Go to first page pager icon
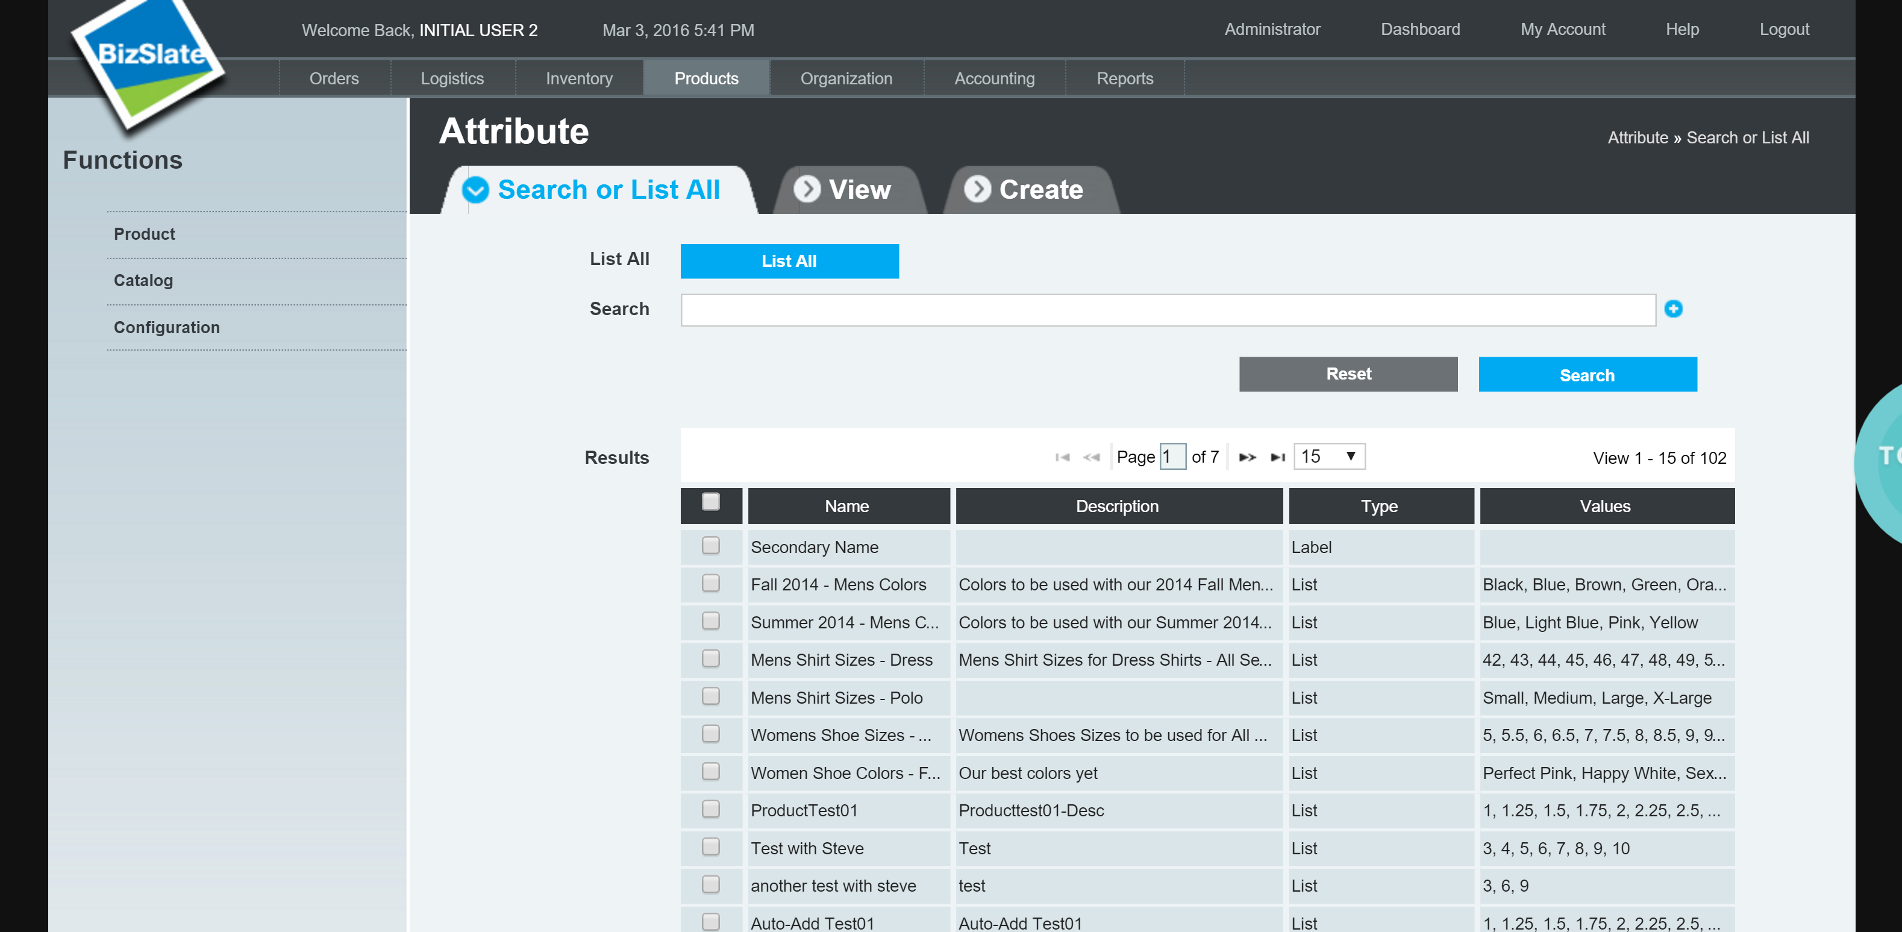The image size is (1902, 932). 1063,457
